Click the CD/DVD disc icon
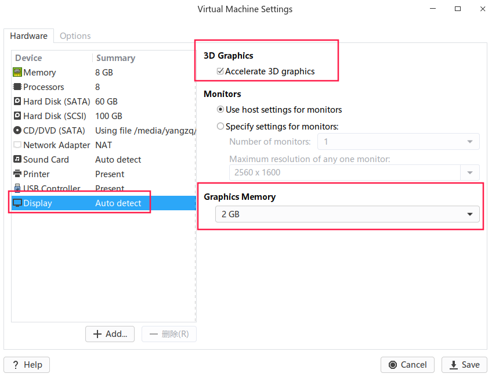492x377 pixels. 17,131
